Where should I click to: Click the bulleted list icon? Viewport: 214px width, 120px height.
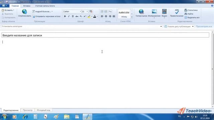pyautogui.click(x=102, y=12)
